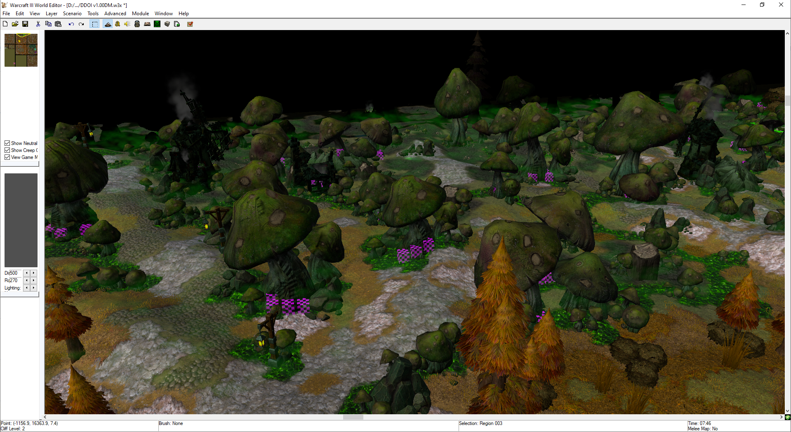Open the File menu
The image size is (791, 432).
pos(6,14)
